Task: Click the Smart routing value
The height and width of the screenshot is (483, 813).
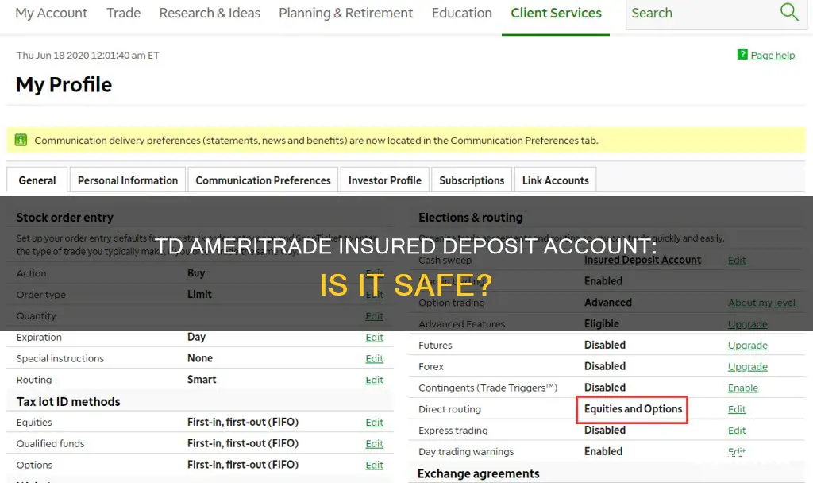Action: 202,379
